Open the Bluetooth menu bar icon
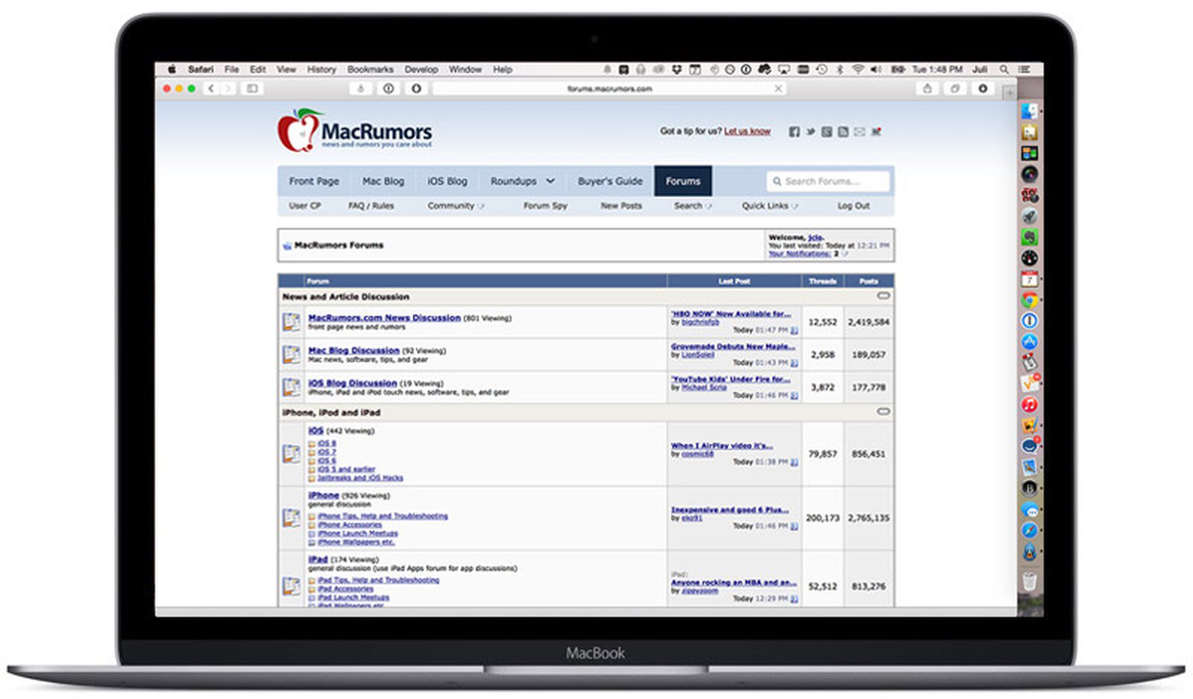The height and width of the screenshot is (699, 1193). 841,69
